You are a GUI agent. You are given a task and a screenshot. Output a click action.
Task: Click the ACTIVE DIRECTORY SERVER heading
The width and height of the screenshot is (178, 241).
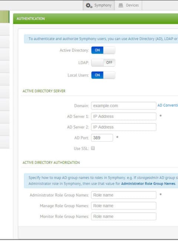pyautogui.click(x=44, y=91)
